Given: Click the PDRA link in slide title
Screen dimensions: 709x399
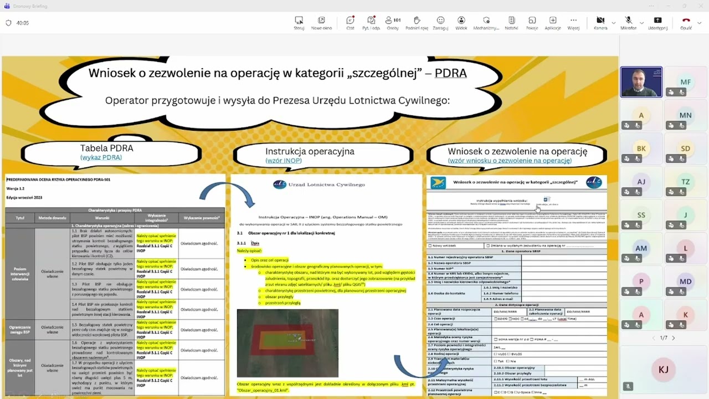Looking at the screenshot, I should 450,73.
